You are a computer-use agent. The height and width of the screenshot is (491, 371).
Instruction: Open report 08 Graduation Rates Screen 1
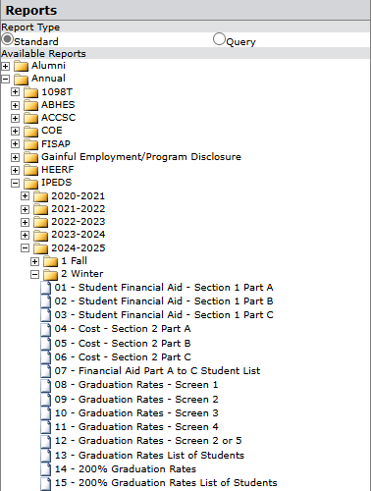coord(136,385)
